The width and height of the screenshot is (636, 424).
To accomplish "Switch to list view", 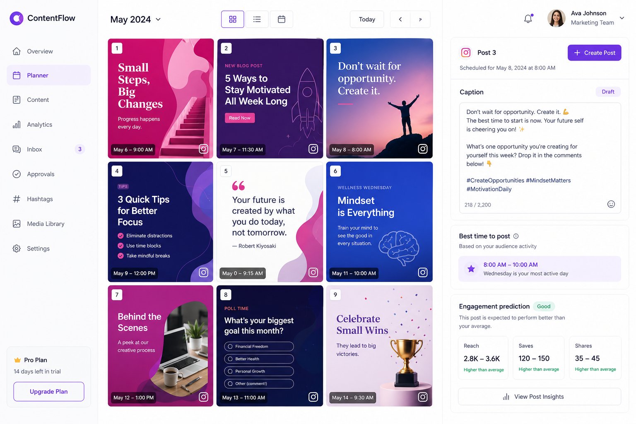I will pyautogui.click(x=257, y=19).
